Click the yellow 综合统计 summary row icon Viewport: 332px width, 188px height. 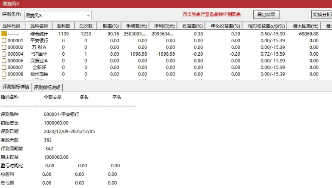coord(4,34)
